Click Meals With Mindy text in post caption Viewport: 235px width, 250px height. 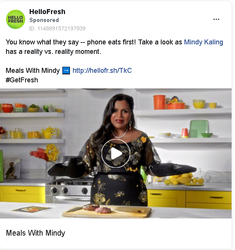point(33,71)
